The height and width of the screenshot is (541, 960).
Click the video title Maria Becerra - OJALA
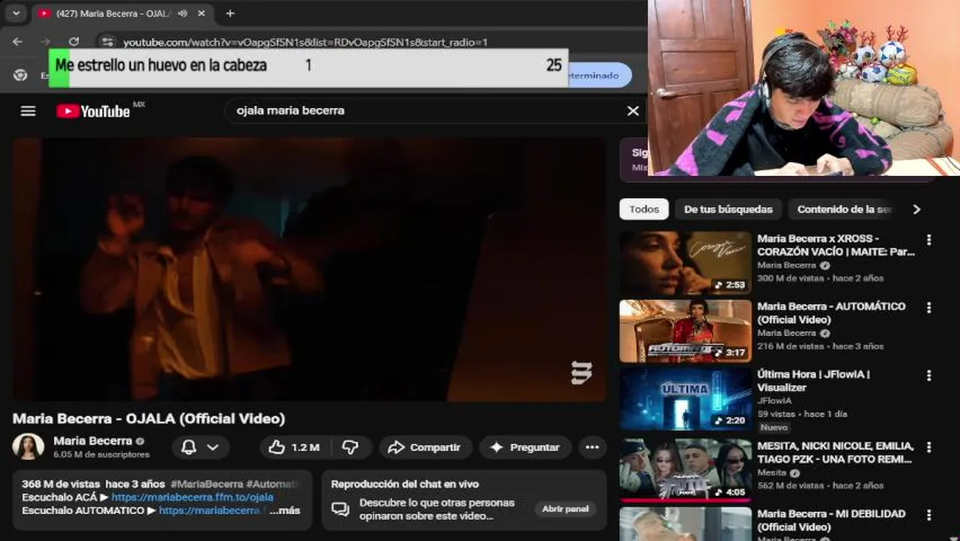149,419
